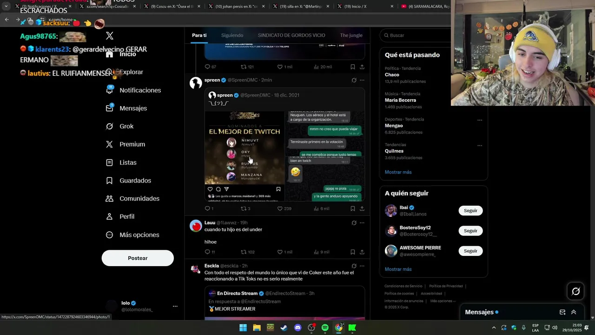The width and height of the screenshot is (595, 335).
Task: Share spreen's post
Action: coord(362,208)
